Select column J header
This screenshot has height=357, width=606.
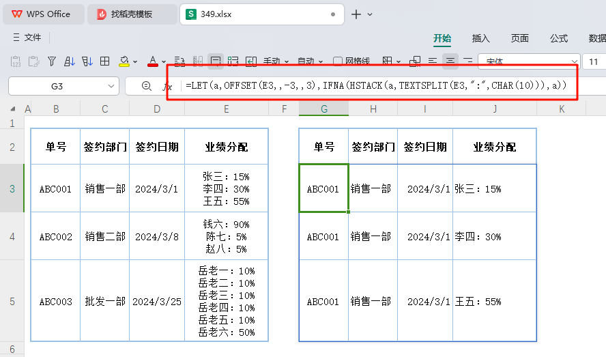tap(495, 109)
